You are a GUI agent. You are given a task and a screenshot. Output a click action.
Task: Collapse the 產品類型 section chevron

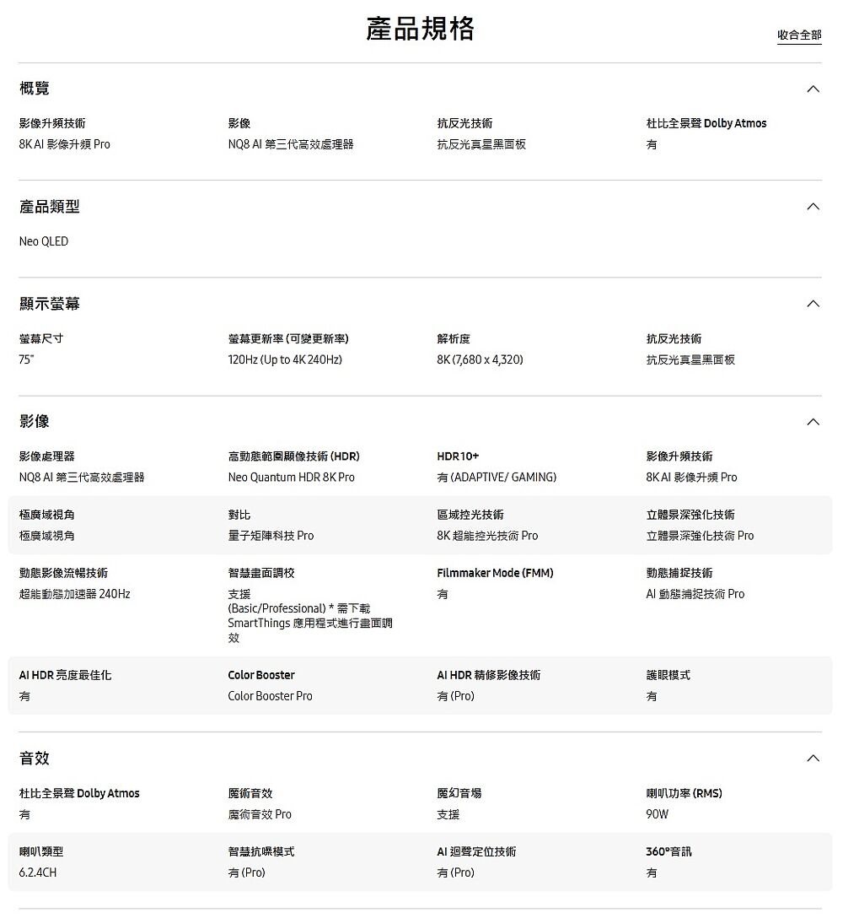click(x=812, y=207)
